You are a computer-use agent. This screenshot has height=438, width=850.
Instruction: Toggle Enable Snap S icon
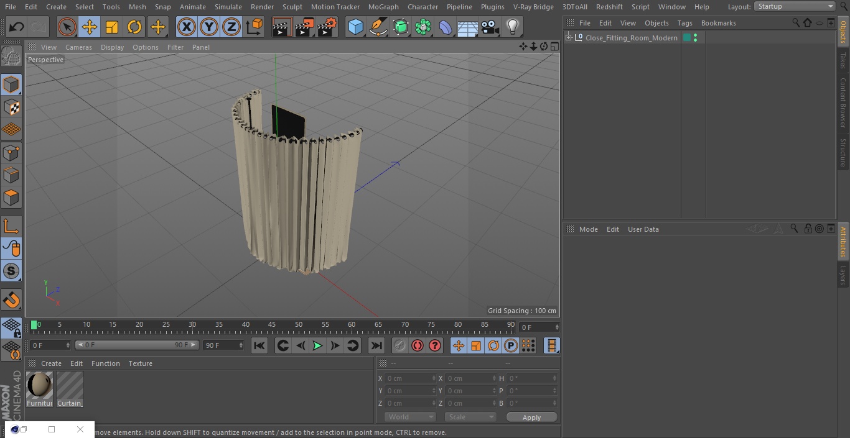pos(11,271)
